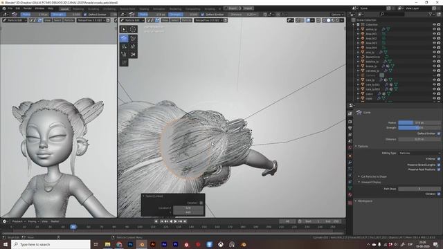Open the View Layer properties tab
This screenshot has height=249, width=443.
pos(350,135)
